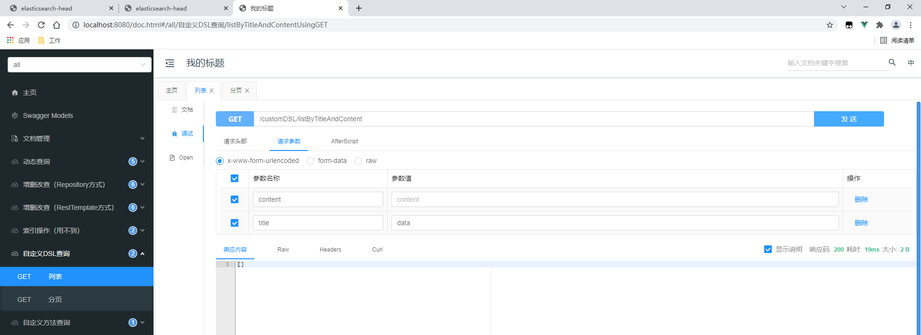Show the Curl response tab
Viewport: 921px width, 335px height.
tap(378, 250)
